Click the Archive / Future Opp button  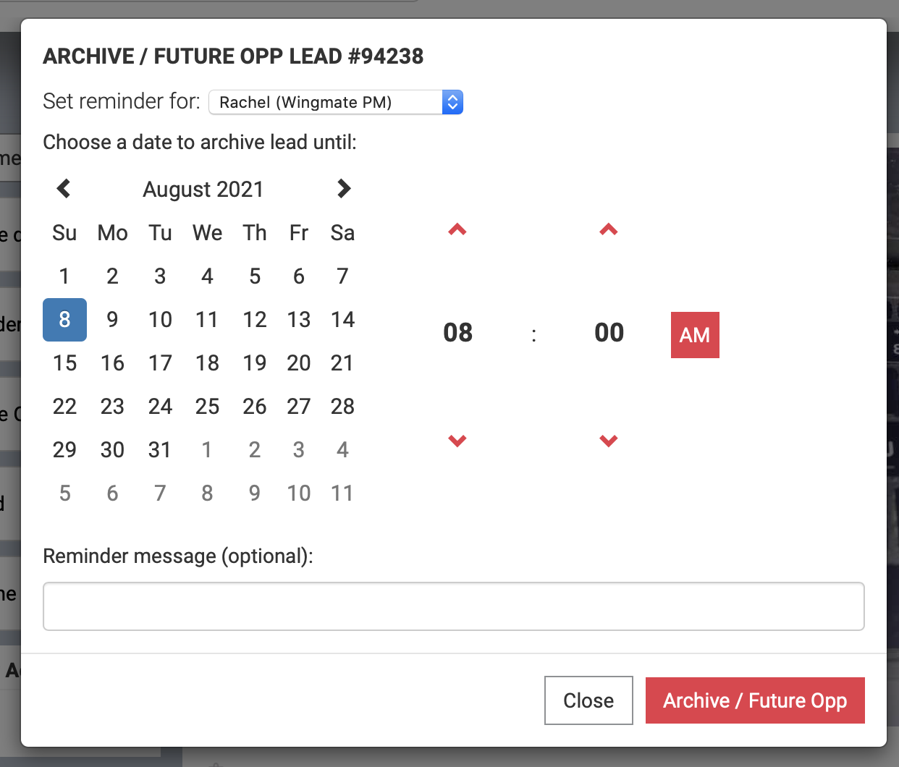tap(755, 700)
